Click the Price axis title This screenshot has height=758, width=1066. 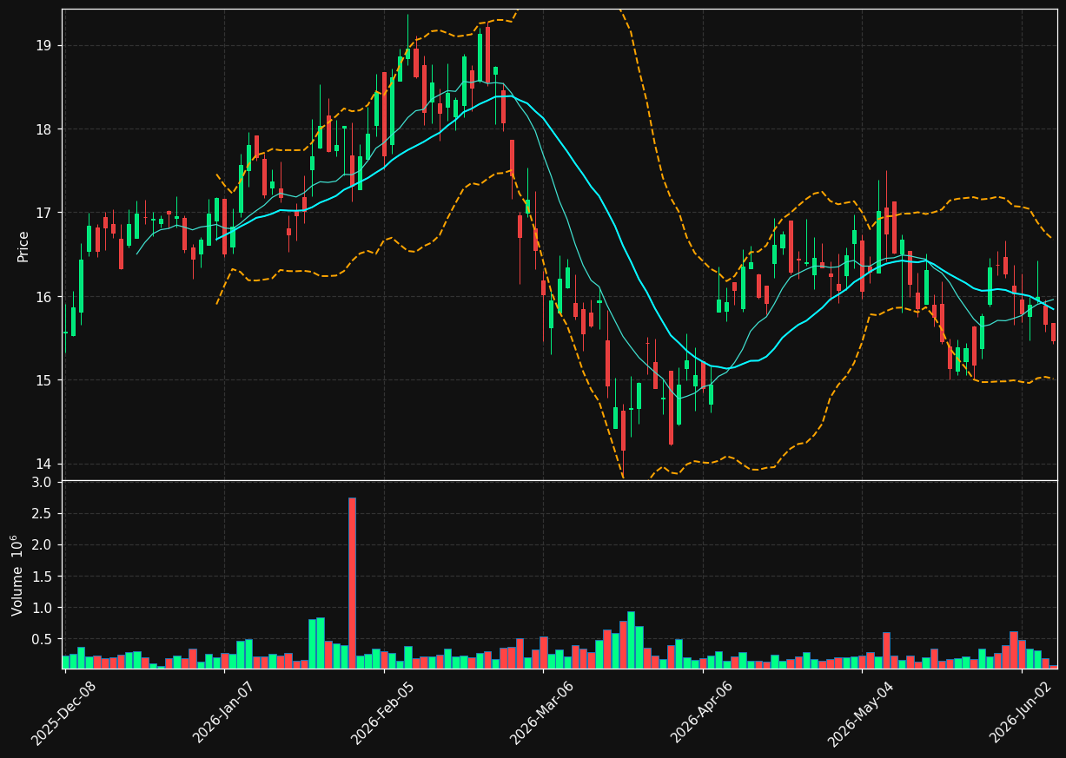[x=23, y=246]
